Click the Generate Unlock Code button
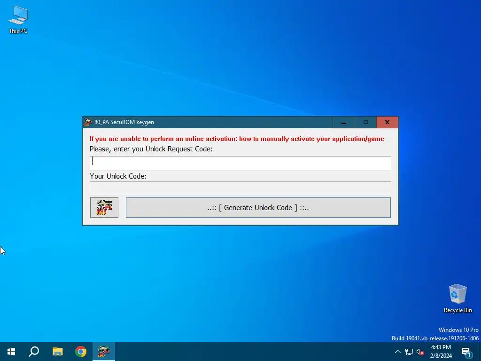 (258, 207)
